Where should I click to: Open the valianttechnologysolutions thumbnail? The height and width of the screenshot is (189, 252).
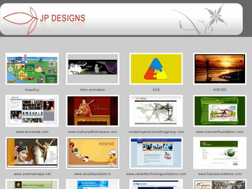tap(156, 153)
